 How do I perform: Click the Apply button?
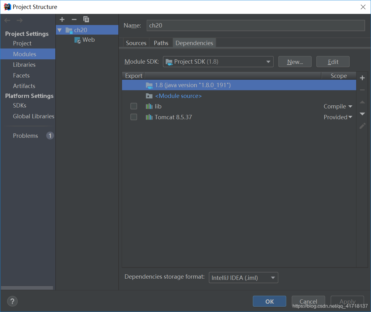(347, 301)
